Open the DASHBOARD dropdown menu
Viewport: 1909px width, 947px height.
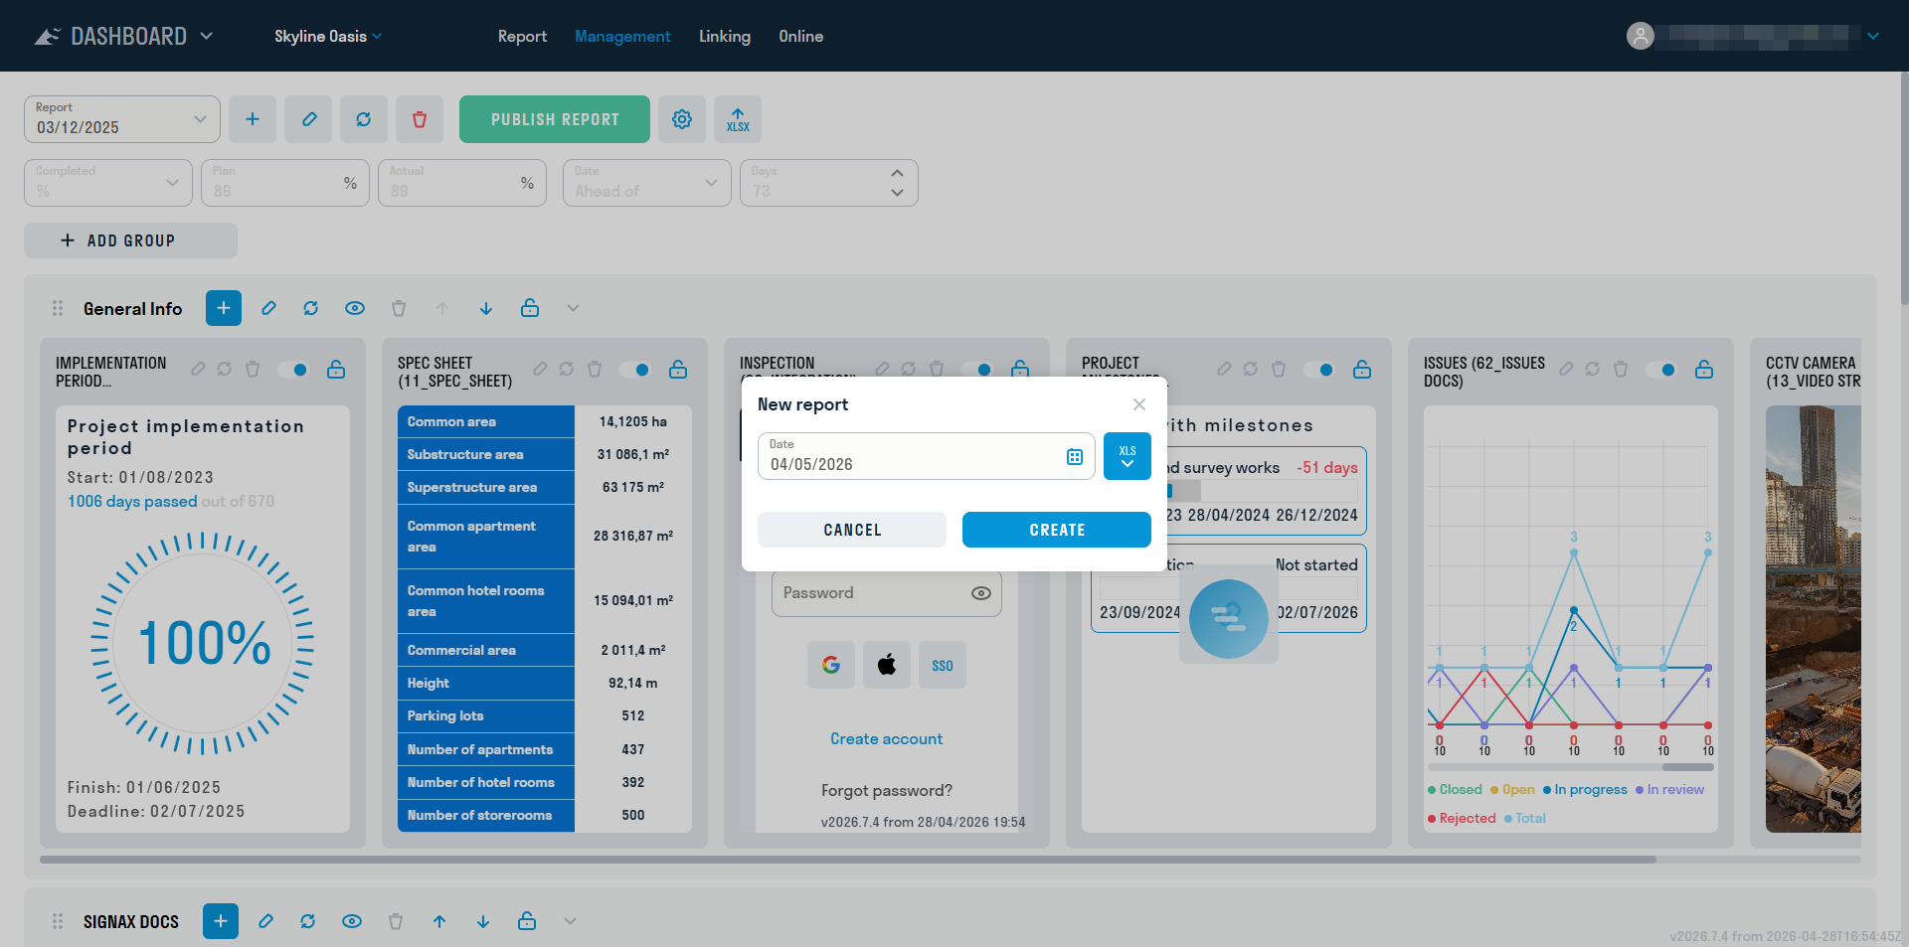pos(124,37)
